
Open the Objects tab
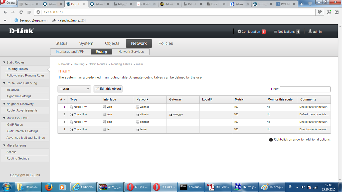112,43
